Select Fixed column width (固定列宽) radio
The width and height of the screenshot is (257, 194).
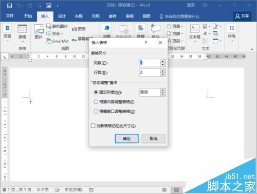[x=96, y=92]
